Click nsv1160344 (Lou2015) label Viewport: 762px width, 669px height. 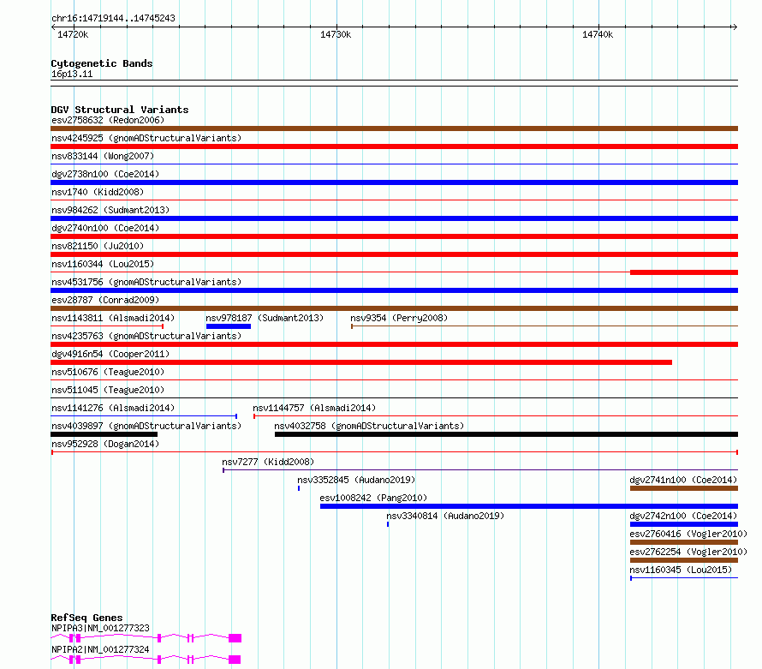click(103, 264)
